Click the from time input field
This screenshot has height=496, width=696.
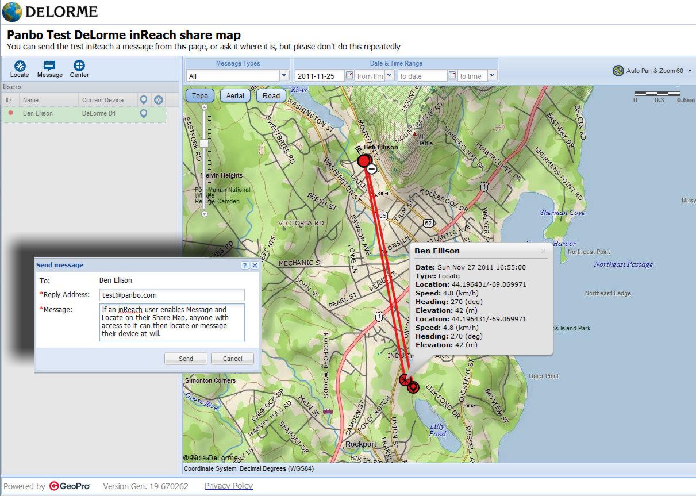[x=370, y=76]
